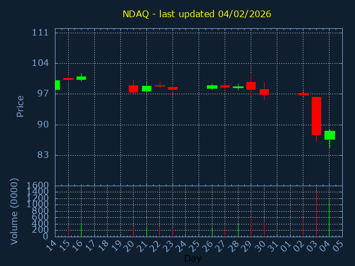Select the small red candlestick on day 02
The width and height of the screenshot is (355, 266).
[x=303, y=94]
